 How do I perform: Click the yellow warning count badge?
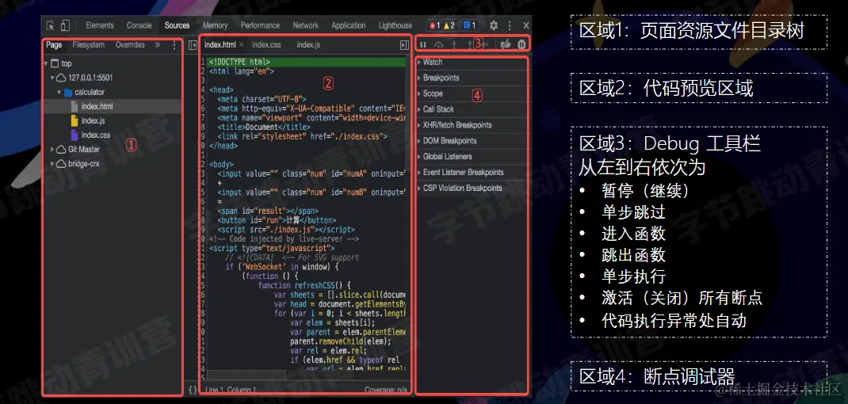click(x=449, y=25)
